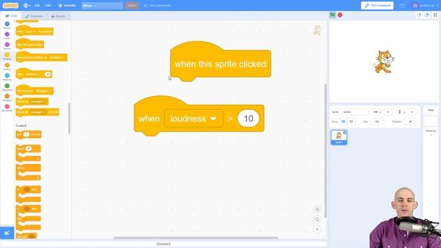Select the Variables block category
The height and width of the screenshot is (248, 441).
click(x=7, y=98)
